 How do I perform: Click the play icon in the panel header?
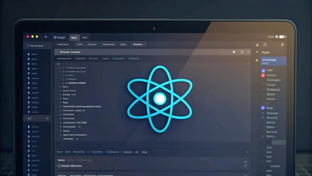(x=242, y=52)
